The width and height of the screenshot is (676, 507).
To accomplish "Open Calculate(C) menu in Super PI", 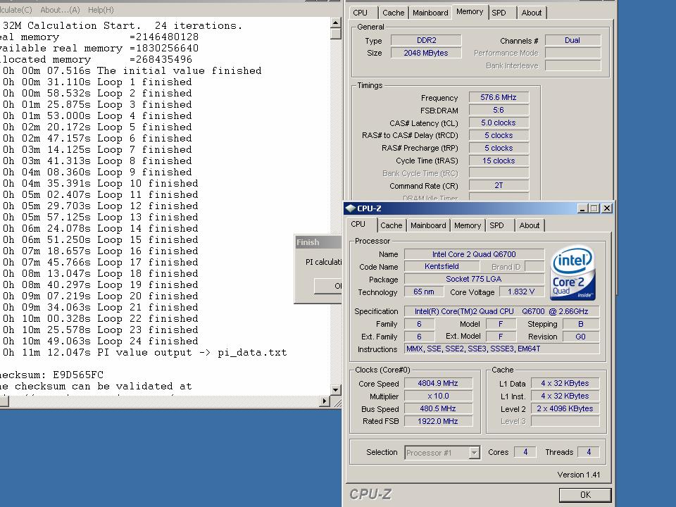I will point(16,10).
